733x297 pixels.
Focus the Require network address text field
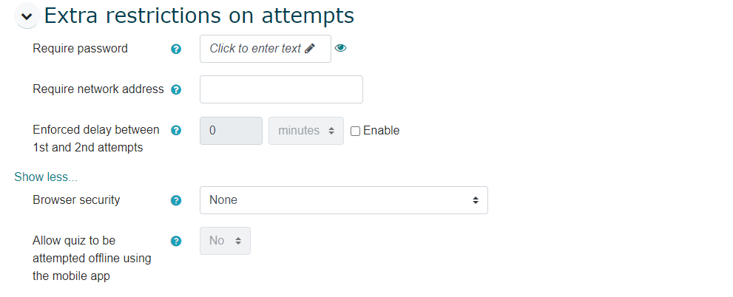[x=281, y=89]
